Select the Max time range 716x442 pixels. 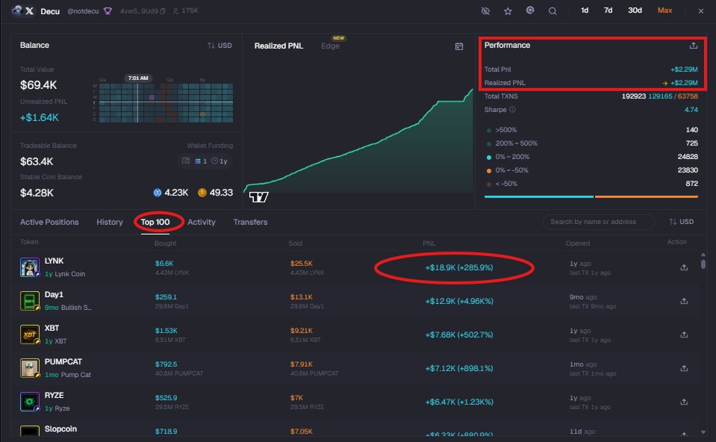click(x=664, y=10)
